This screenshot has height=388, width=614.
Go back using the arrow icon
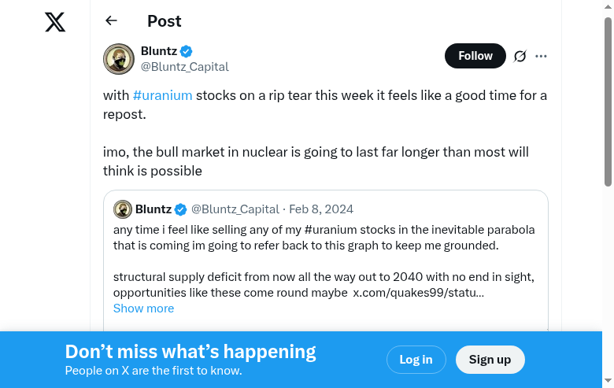pyautogui.click(x=111, y=21)
